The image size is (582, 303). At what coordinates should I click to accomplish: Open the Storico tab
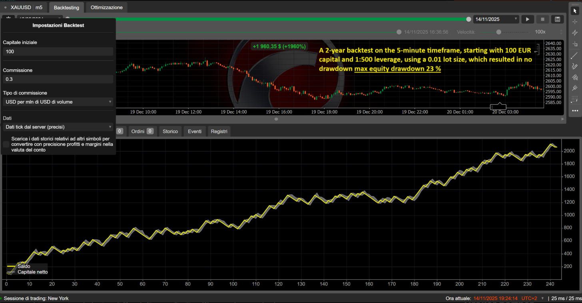click(170, 131)
